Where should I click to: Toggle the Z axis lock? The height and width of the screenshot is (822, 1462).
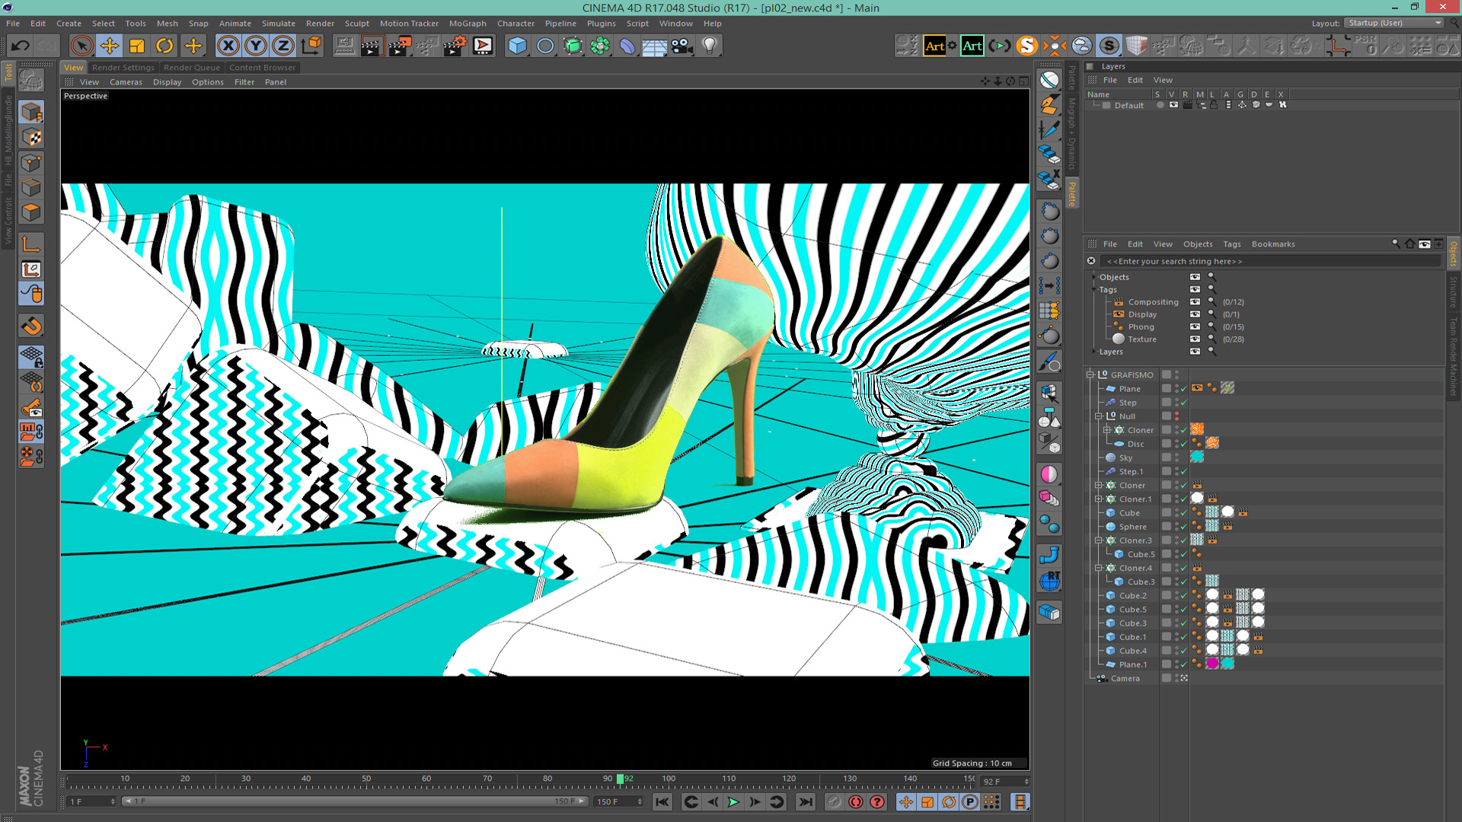pos(283,46)
